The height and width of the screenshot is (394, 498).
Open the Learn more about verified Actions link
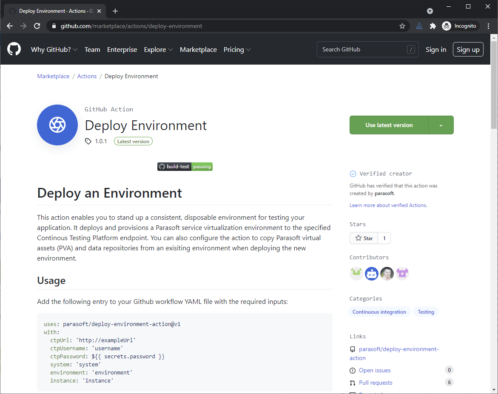[x=388, y=205]
